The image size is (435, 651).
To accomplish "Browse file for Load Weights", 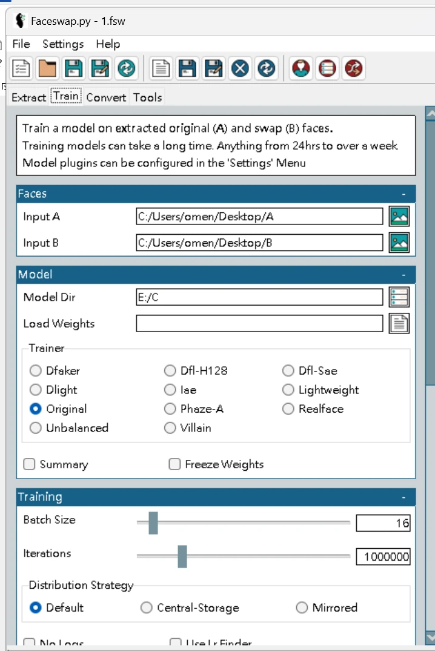I will pyautogui.click(x=399, y=324).
